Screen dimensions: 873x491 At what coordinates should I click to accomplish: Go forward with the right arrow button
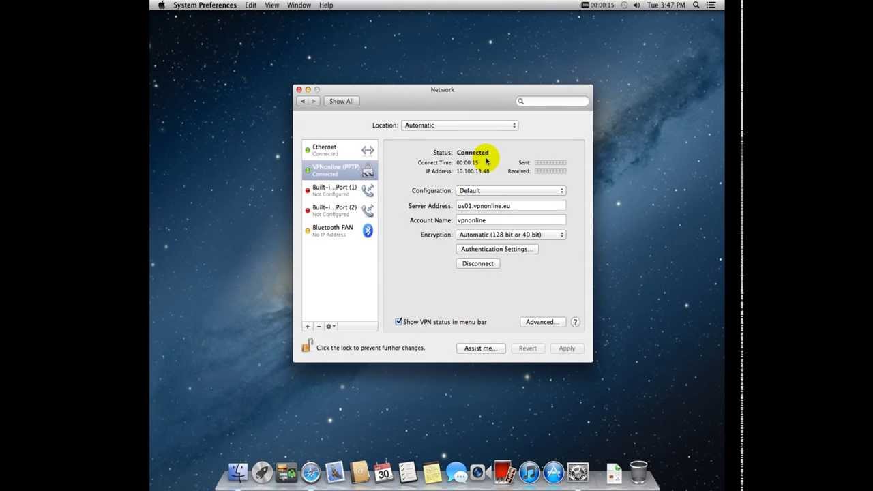click(314, 101)
